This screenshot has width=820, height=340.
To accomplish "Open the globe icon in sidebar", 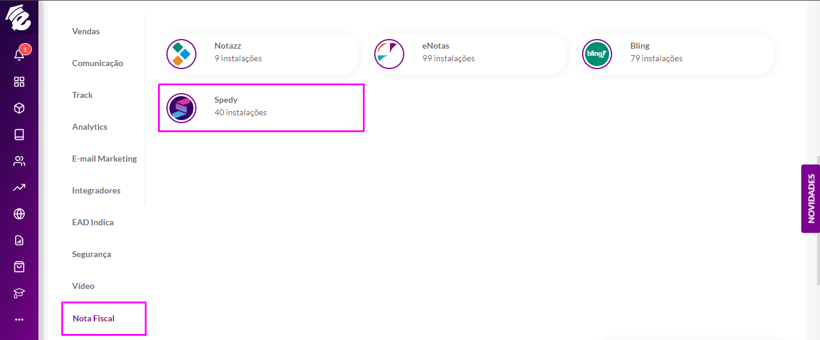I will [19, 214].
